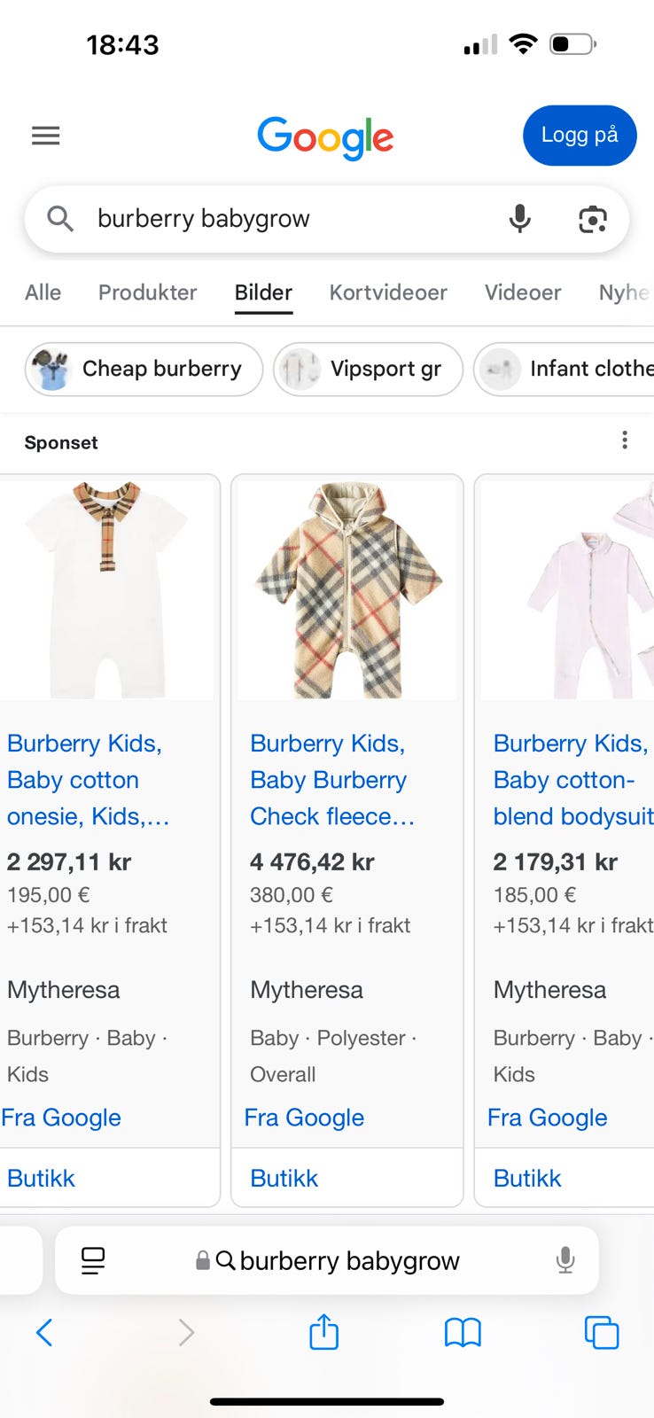The width and height of the screenshot is (654, 1418).
Task: Open the Google hamburger menu
Action: pos(46,136)
